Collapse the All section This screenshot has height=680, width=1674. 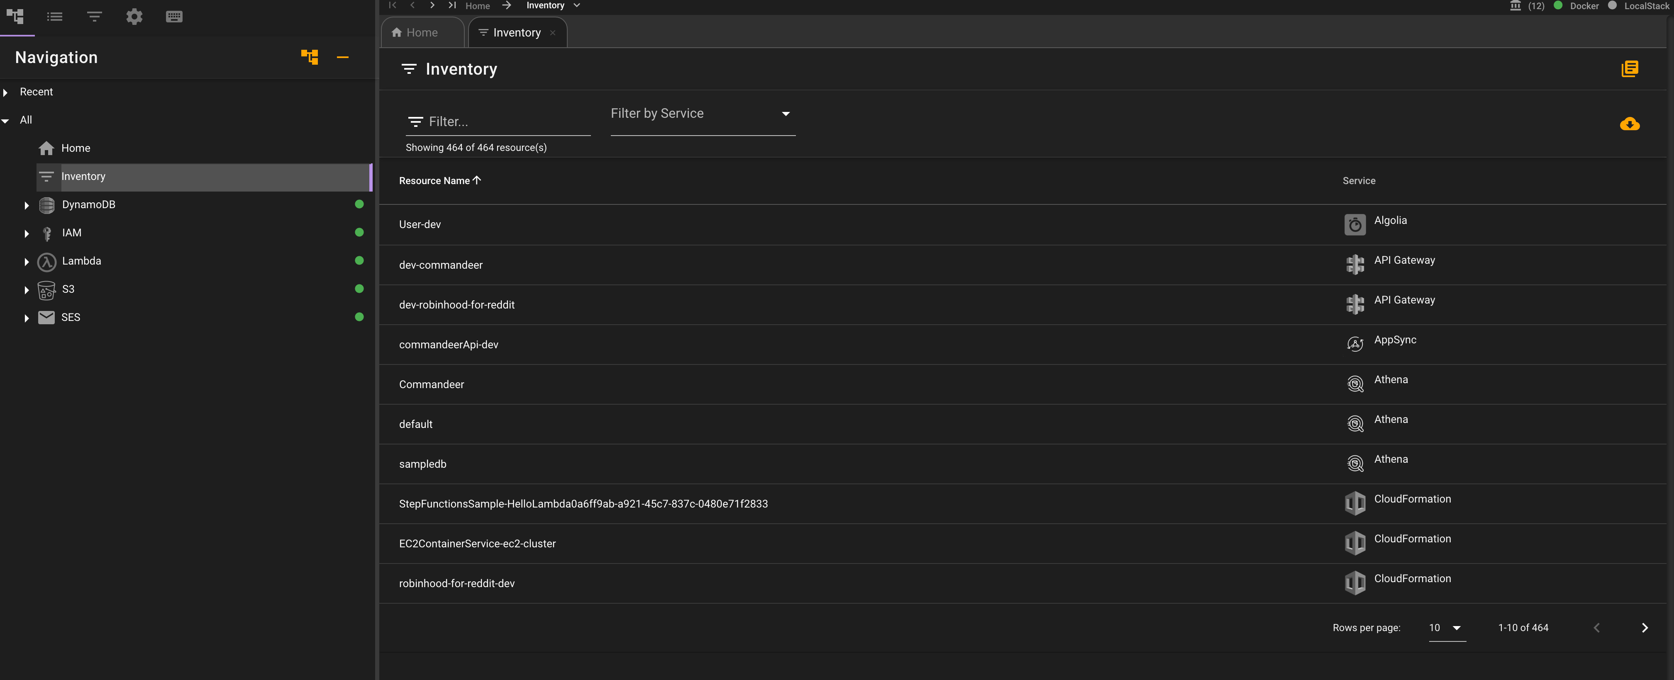(5, 121)
